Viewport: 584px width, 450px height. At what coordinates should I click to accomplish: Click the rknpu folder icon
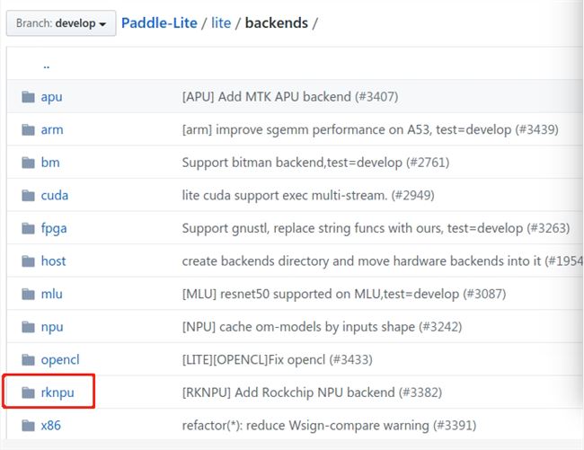click(29, 393)
